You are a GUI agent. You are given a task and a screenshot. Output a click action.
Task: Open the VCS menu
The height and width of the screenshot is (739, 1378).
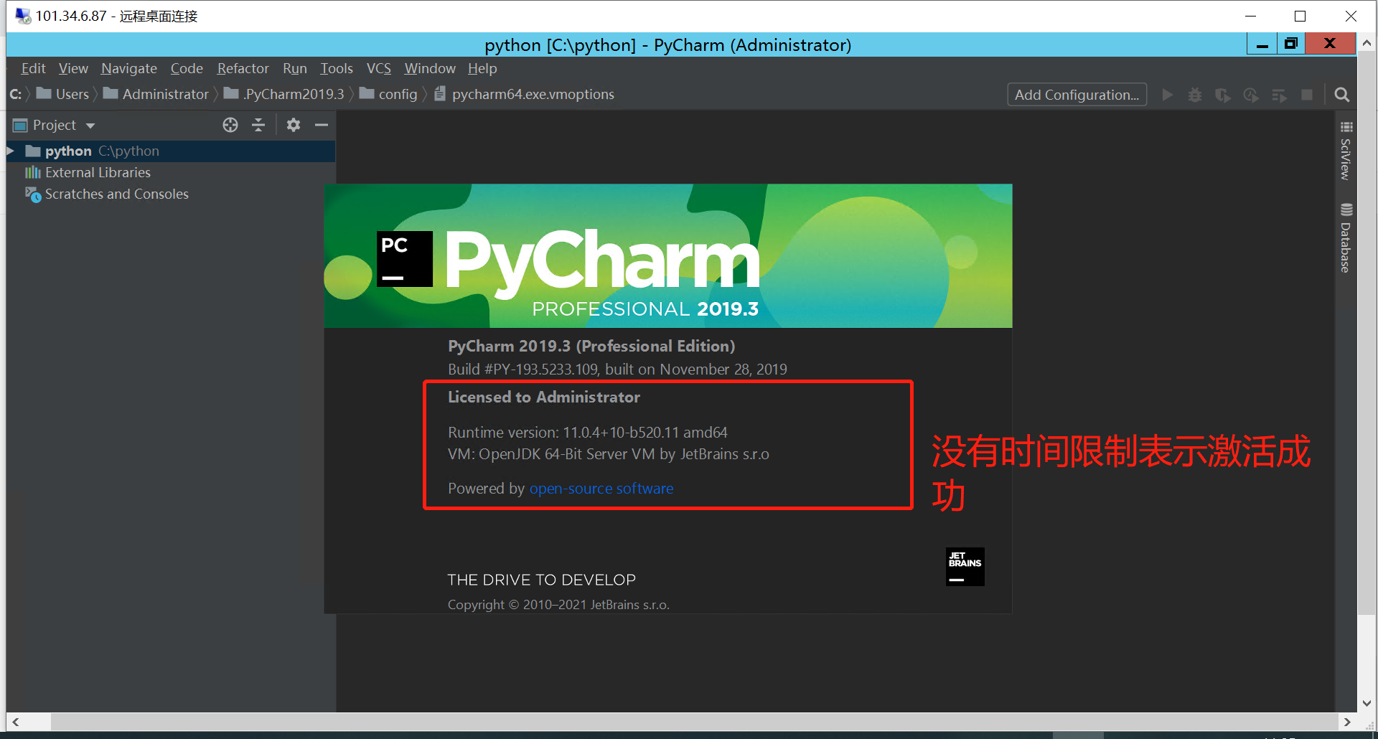coord(378,68)
